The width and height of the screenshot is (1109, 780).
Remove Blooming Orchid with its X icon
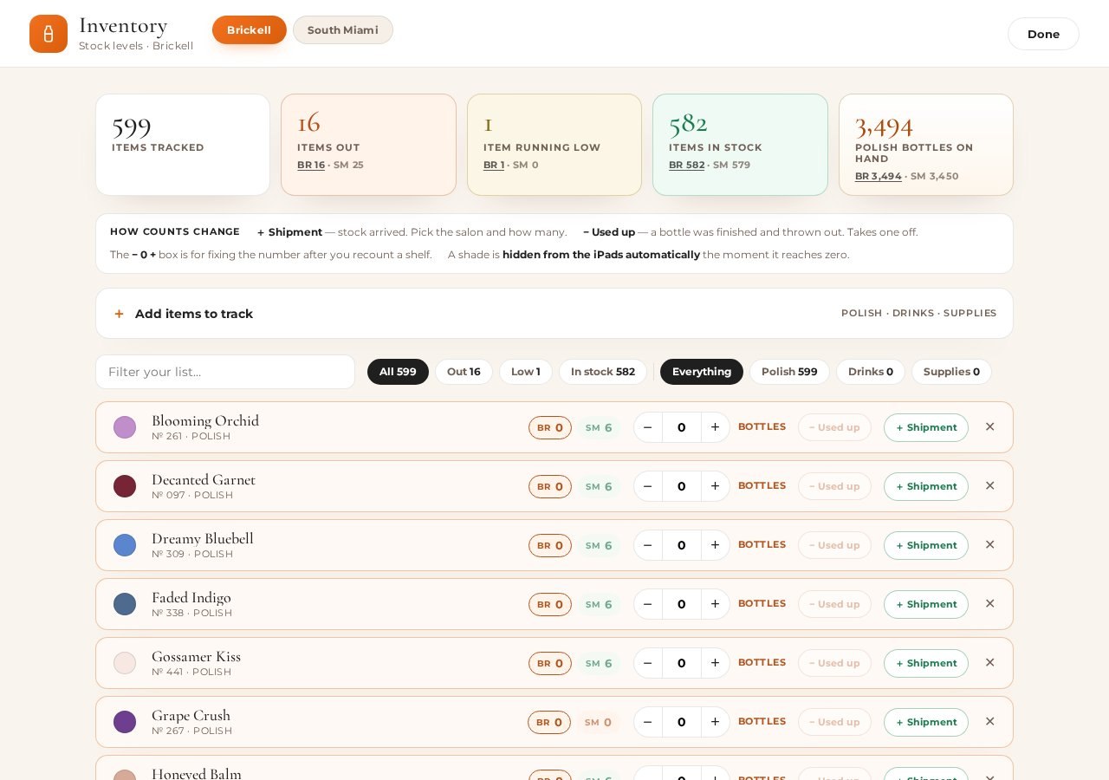[x=989, y=427]
